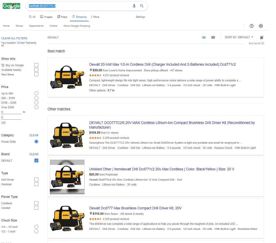Open Unlisted Other Poshmark listing title
Image resolution: width=276 pixels, height=243 pixels.
[x=162, y=169]
